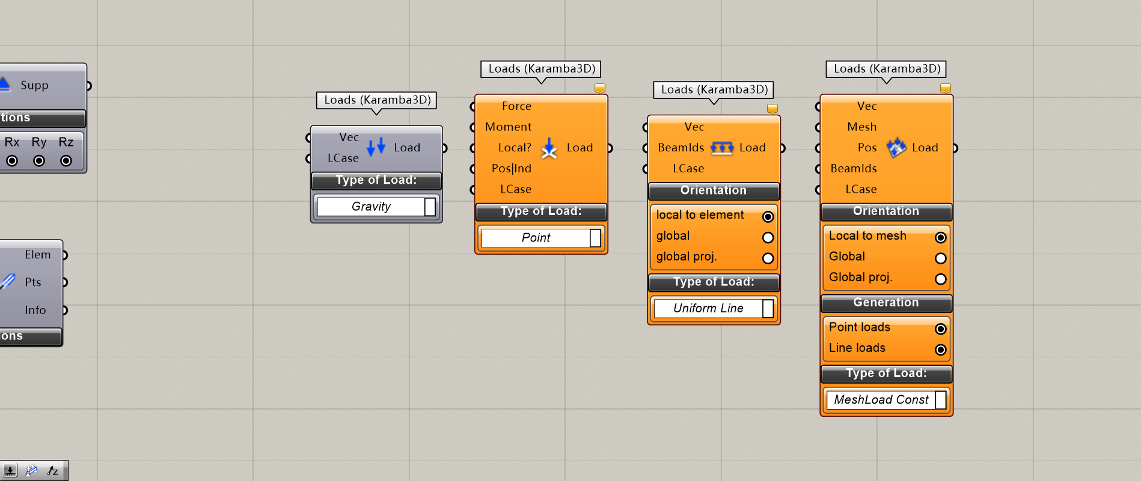Image resolution: width=1141 pixels, height=481 pixels.
Task: Collapse the Orientation section on line load component
Action: pos(713,191)
